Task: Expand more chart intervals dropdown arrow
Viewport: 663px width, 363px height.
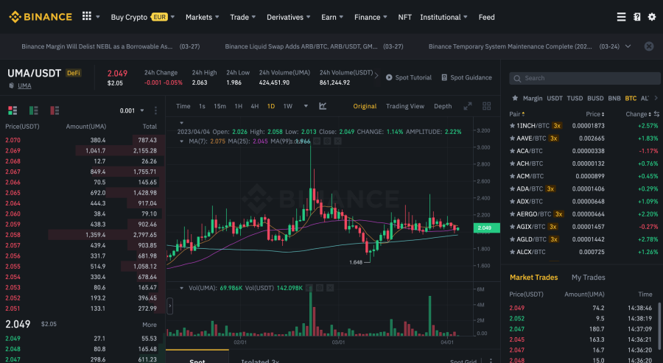Action: click(306, 106)
